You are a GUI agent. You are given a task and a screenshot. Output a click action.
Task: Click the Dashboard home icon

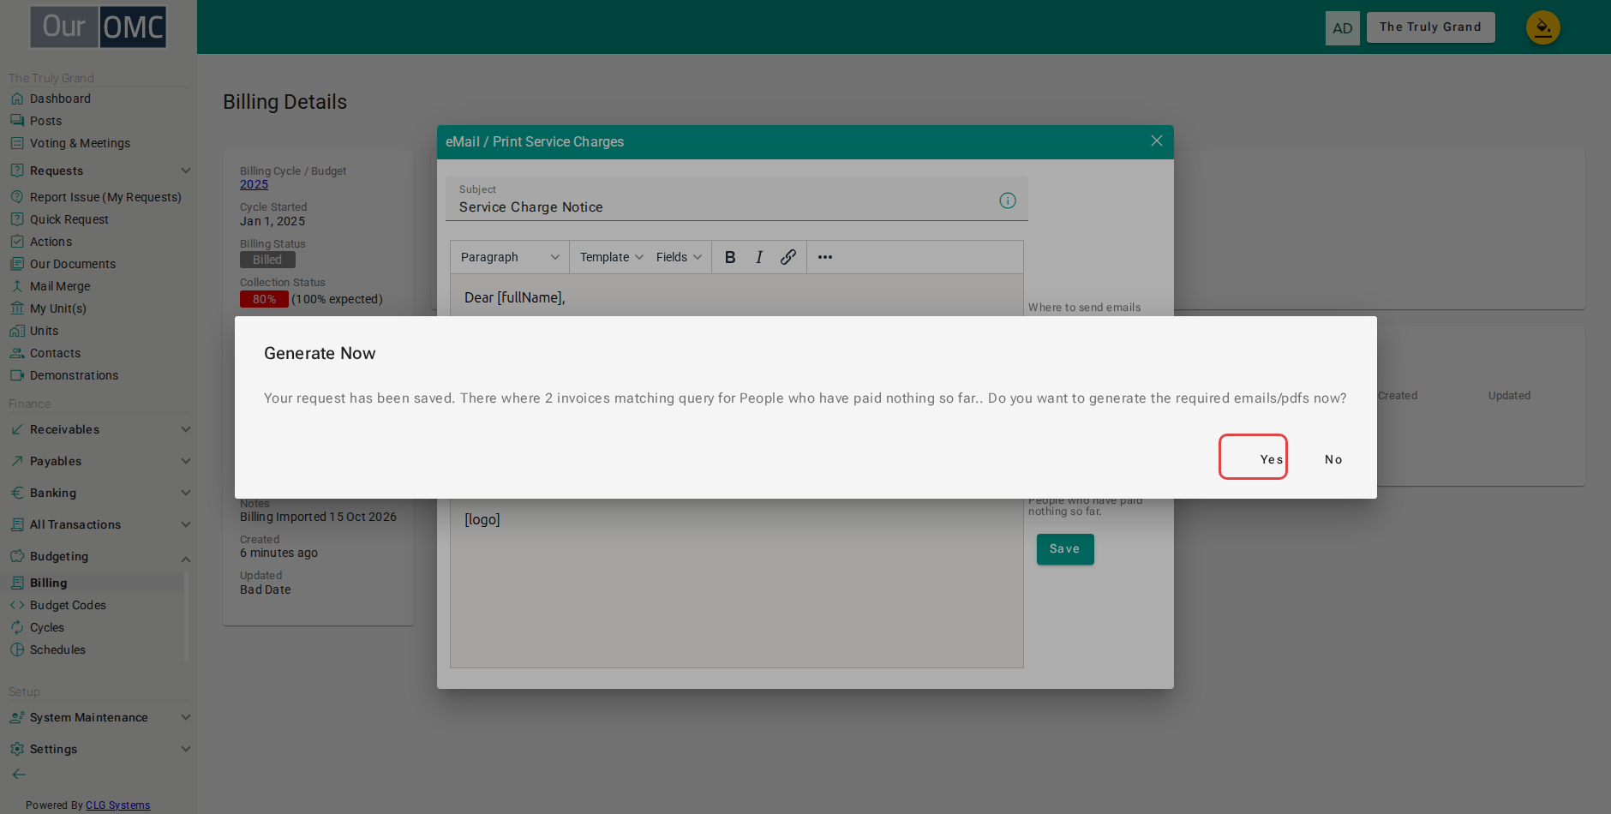coord(17,99)
